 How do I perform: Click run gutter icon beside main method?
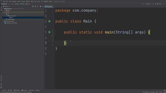(50, 32)
